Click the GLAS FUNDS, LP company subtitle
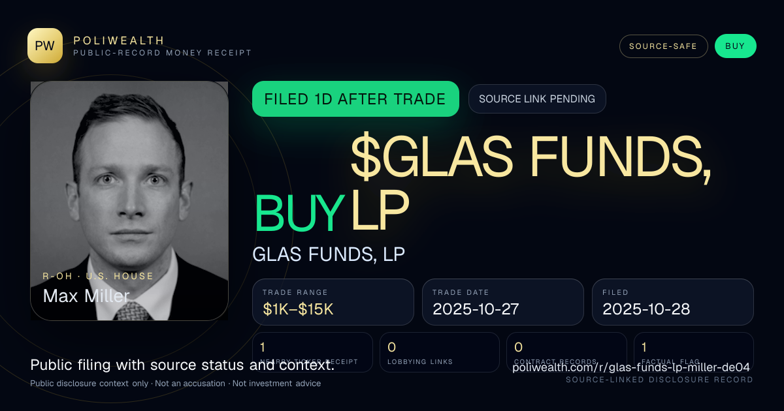The height and width of the screenshot is (411, 784). (329, 254)
